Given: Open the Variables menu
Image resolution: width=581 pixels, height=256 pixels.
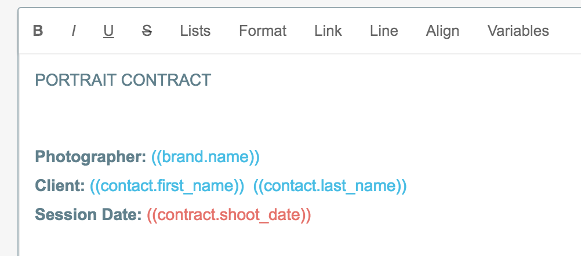Looking at the screenshot, I should (x=518, y=31).
